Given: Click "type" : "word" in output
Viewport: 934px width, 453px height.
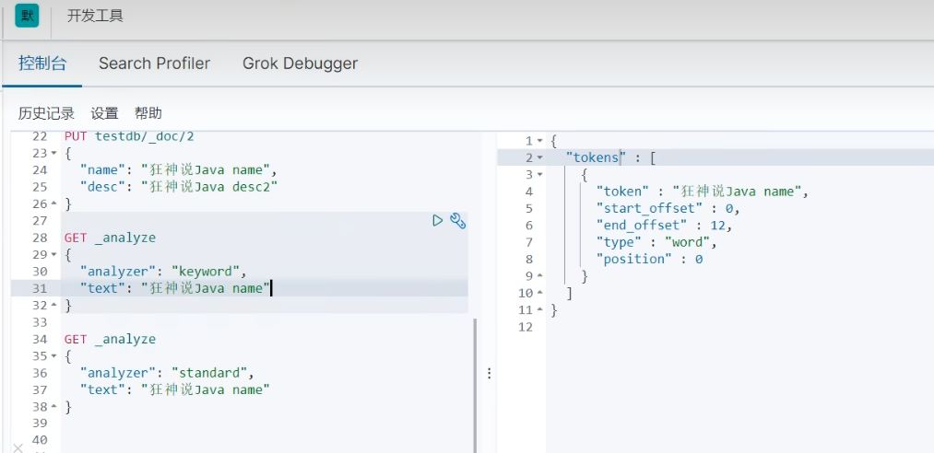Looking at the screenshot, I should [x=656, y=242].
